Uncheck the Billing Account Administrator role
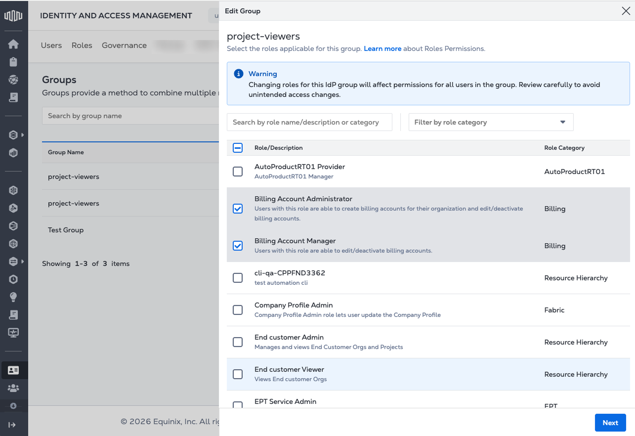Viewport: 635px width, 436px height. point(238,209)
